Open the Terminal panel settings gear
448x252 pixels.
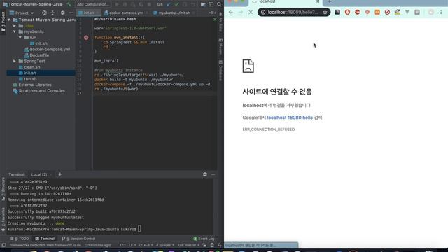click(205, 174)
